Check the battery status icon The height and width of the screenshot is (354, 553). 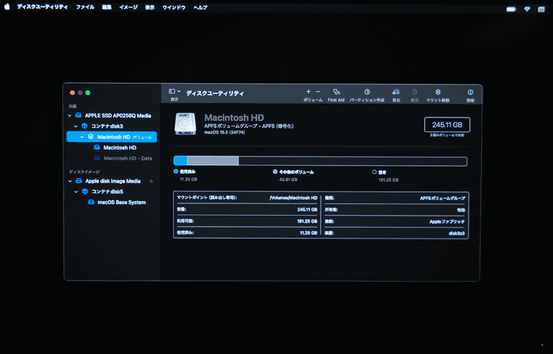[511, 9]
